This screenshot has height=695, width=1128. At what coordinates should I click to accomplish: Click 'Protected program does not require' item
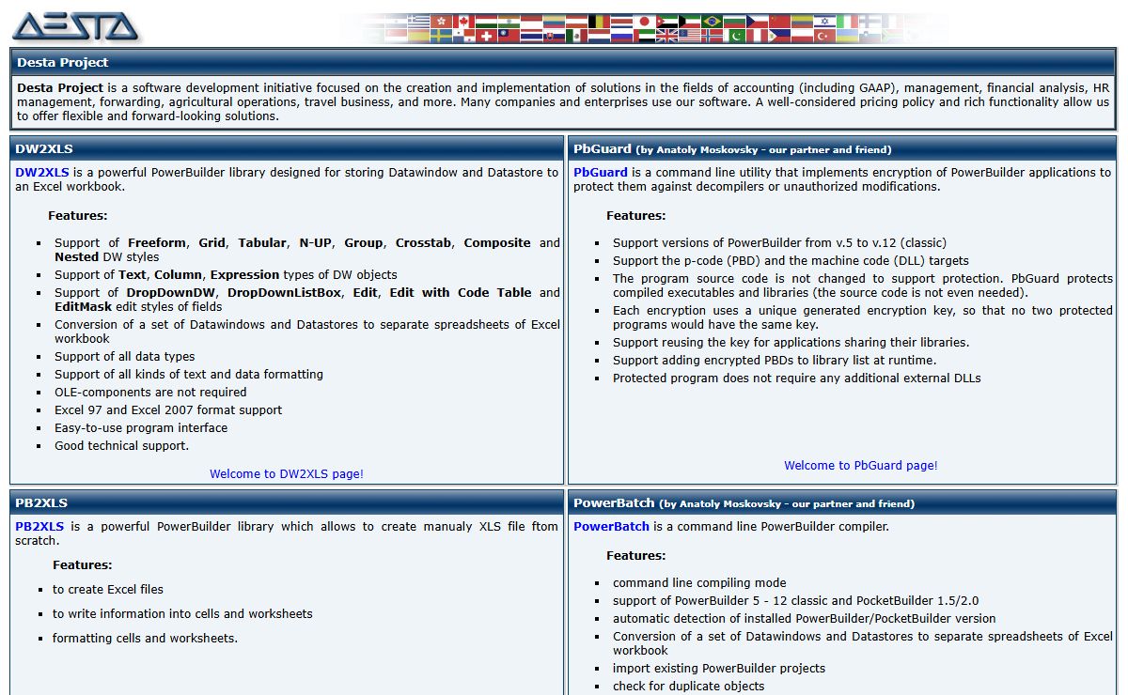click(x=797, y=378)
